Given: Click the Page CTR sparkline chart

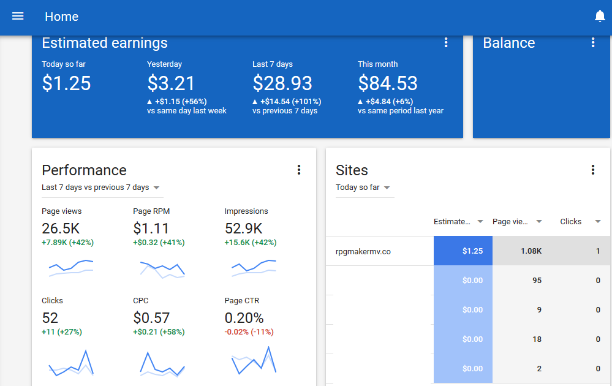Looking at the screenshot, I should point(254,361).
